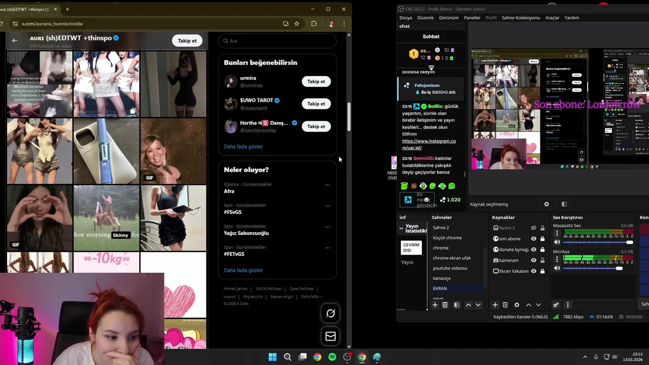Expand footer Daha fazla link

click(311, 297)
